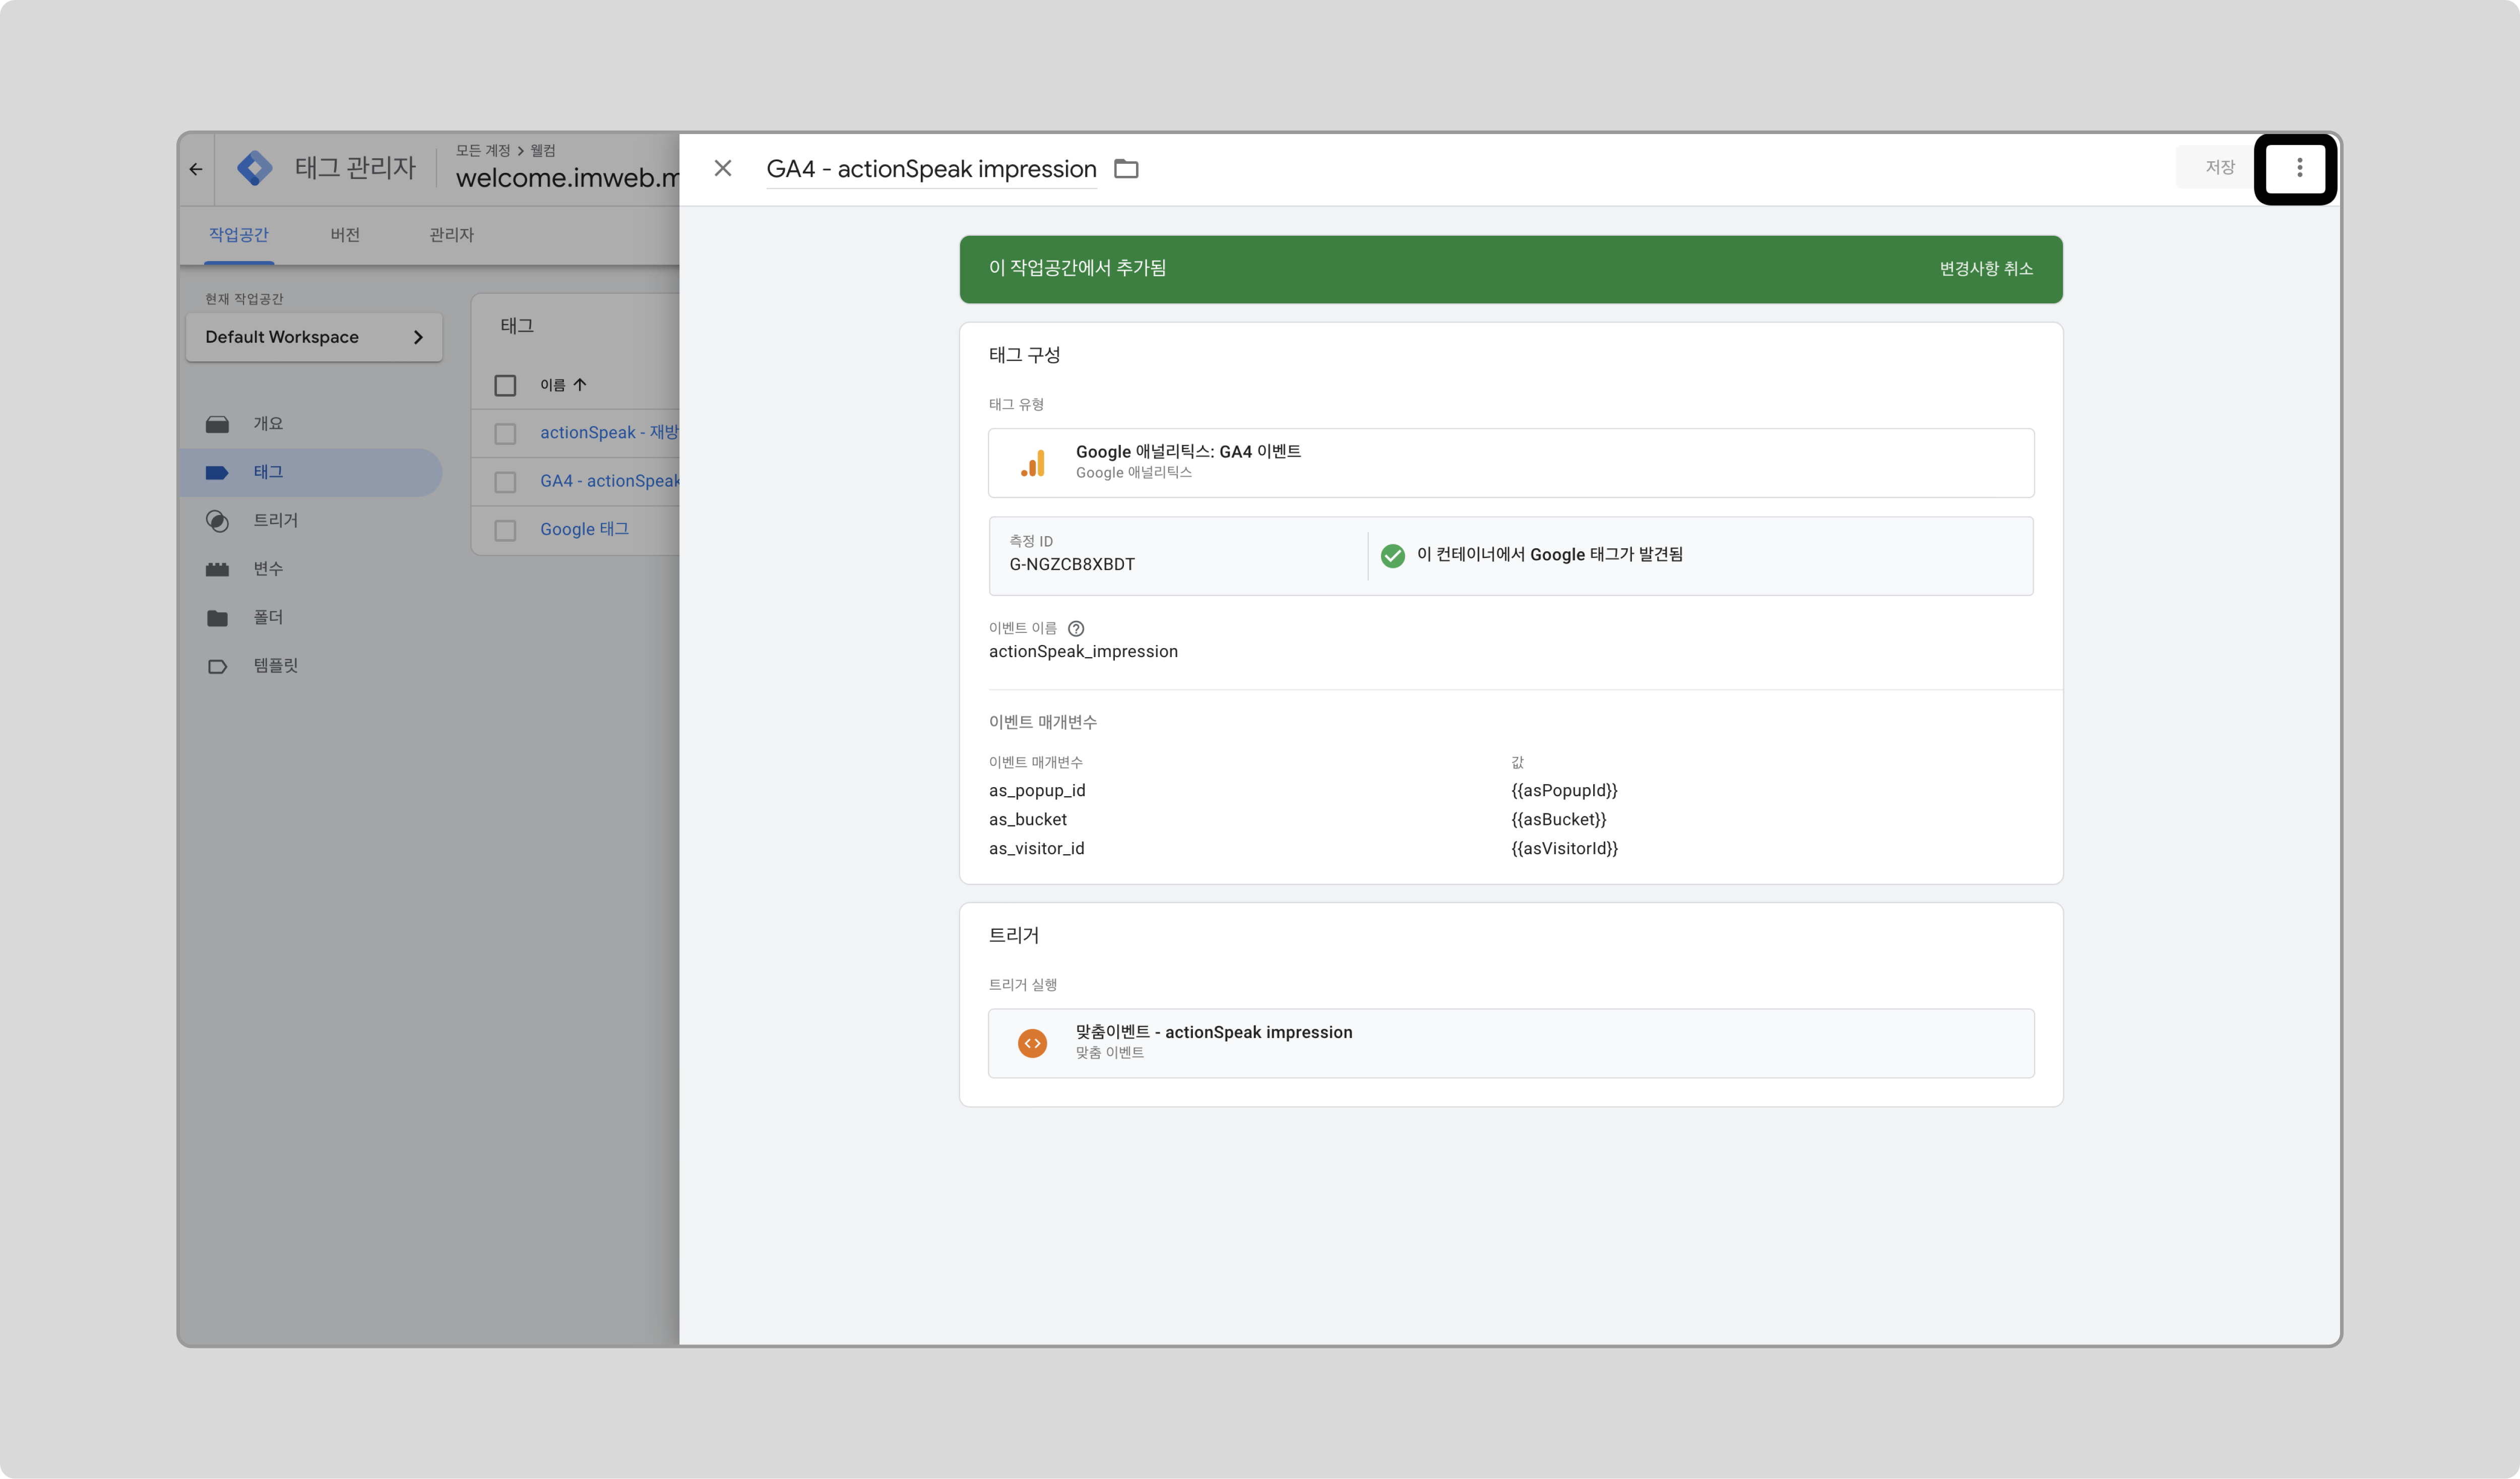Check the GA4 - actionSpeak row checkbox
This screenshot has width=2520, height=1479.
coord(505,482)
